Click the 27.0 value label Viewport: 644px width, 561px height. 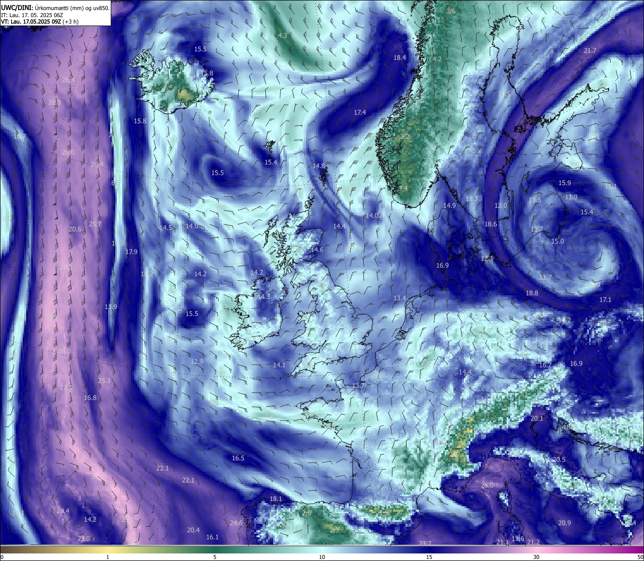tap(84, 539)
